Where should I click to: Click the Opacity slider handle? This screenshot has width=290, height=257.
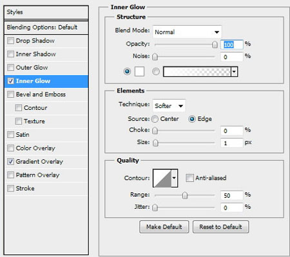215,44
